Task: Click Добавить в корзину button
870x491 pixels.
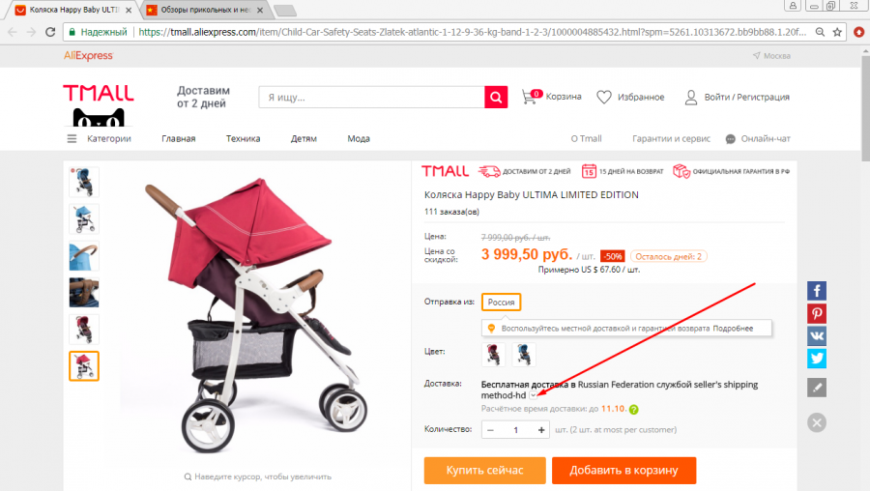Action: (623, 471)
